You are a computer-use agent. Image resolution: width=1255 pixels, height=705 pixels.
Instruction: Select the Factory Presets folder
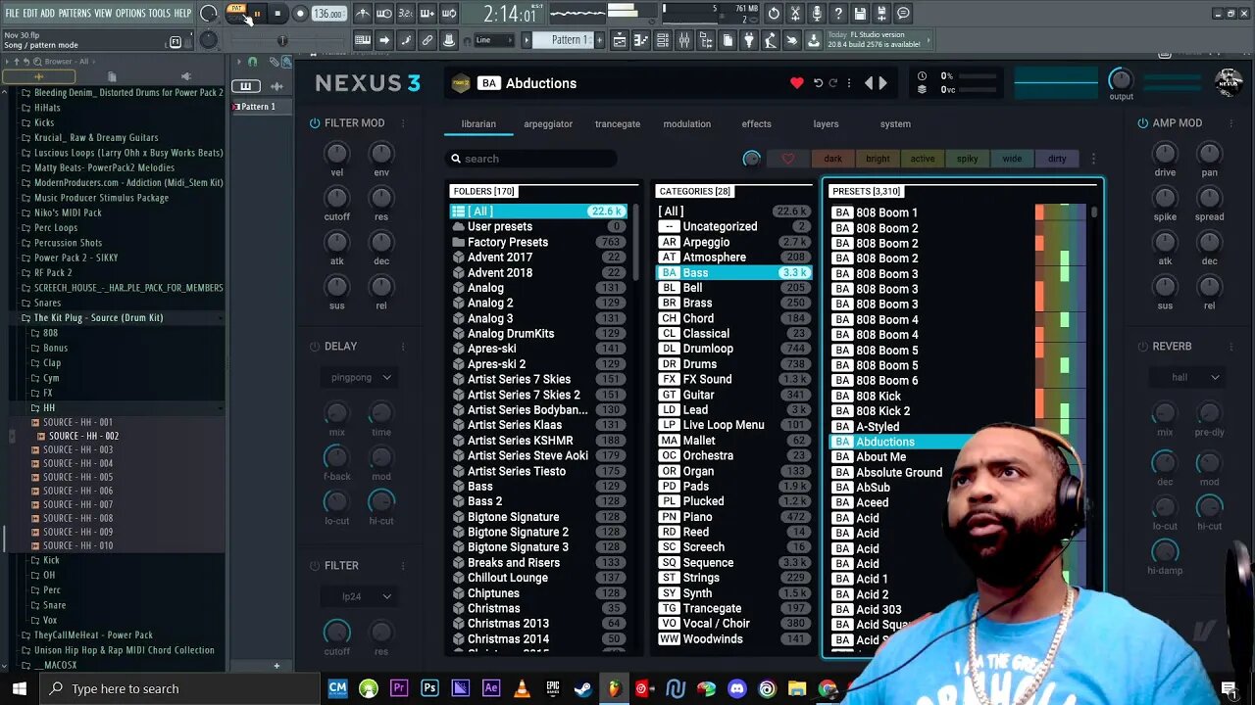click(538, 242)
